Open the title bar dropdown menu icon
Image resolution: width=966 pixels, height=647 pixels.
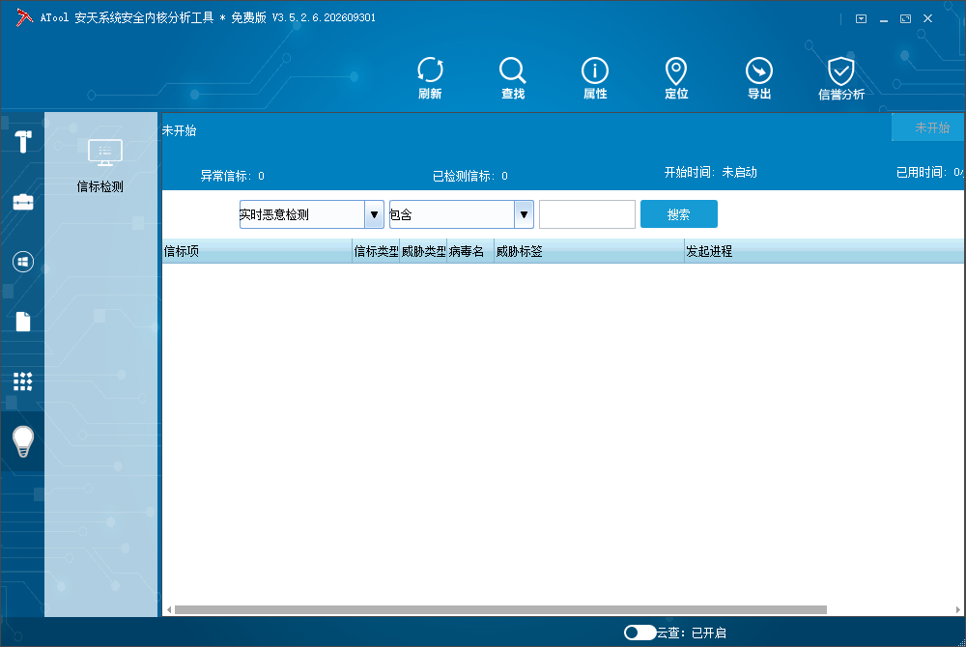tap(862, 19)
